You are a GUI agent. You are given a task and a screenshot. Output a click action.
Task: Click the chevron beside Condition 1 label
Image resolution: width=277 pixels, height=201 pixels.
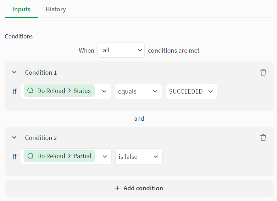pyautogui.click(x=14, y=72)
